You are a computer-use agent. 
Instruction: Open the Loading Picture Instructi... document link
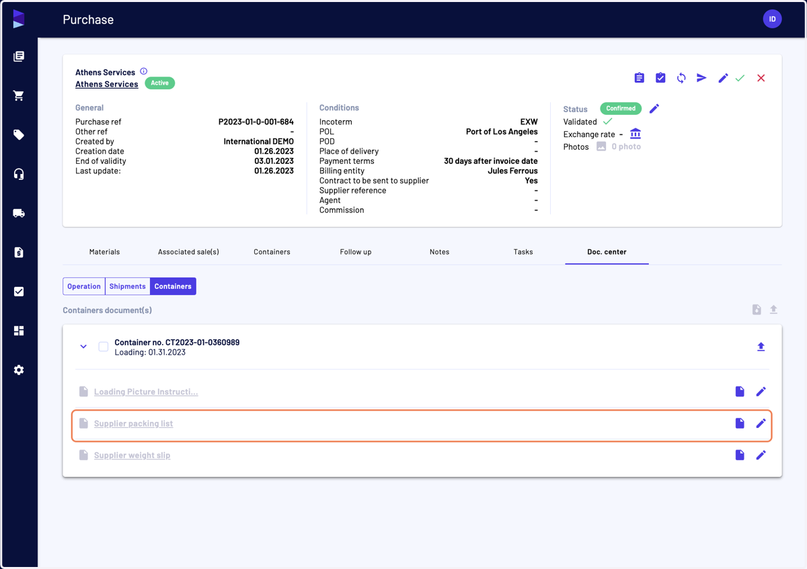(146, 392)
